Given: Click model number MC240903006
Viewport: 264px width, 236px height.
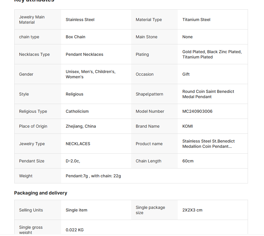Looking at the screenshot, I should [197, 111].
